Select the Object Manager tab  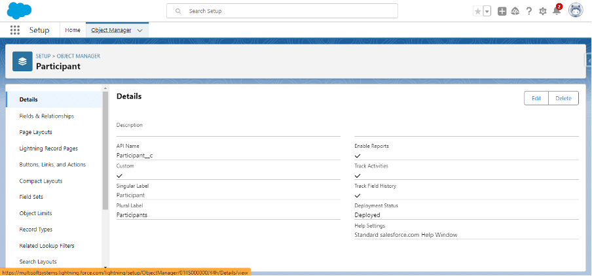click(111, 31)
